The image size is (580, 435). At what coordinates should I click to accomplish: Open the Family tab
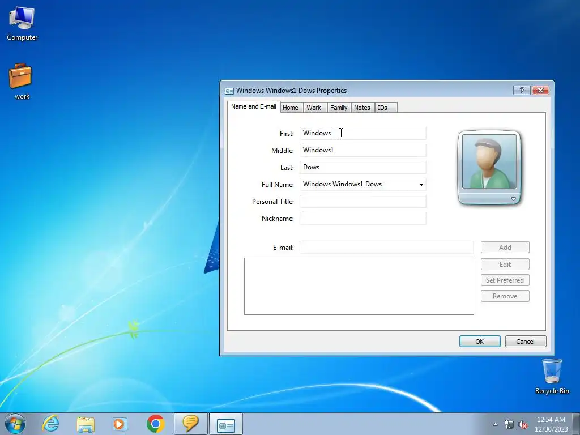click(x=339, y=108)
